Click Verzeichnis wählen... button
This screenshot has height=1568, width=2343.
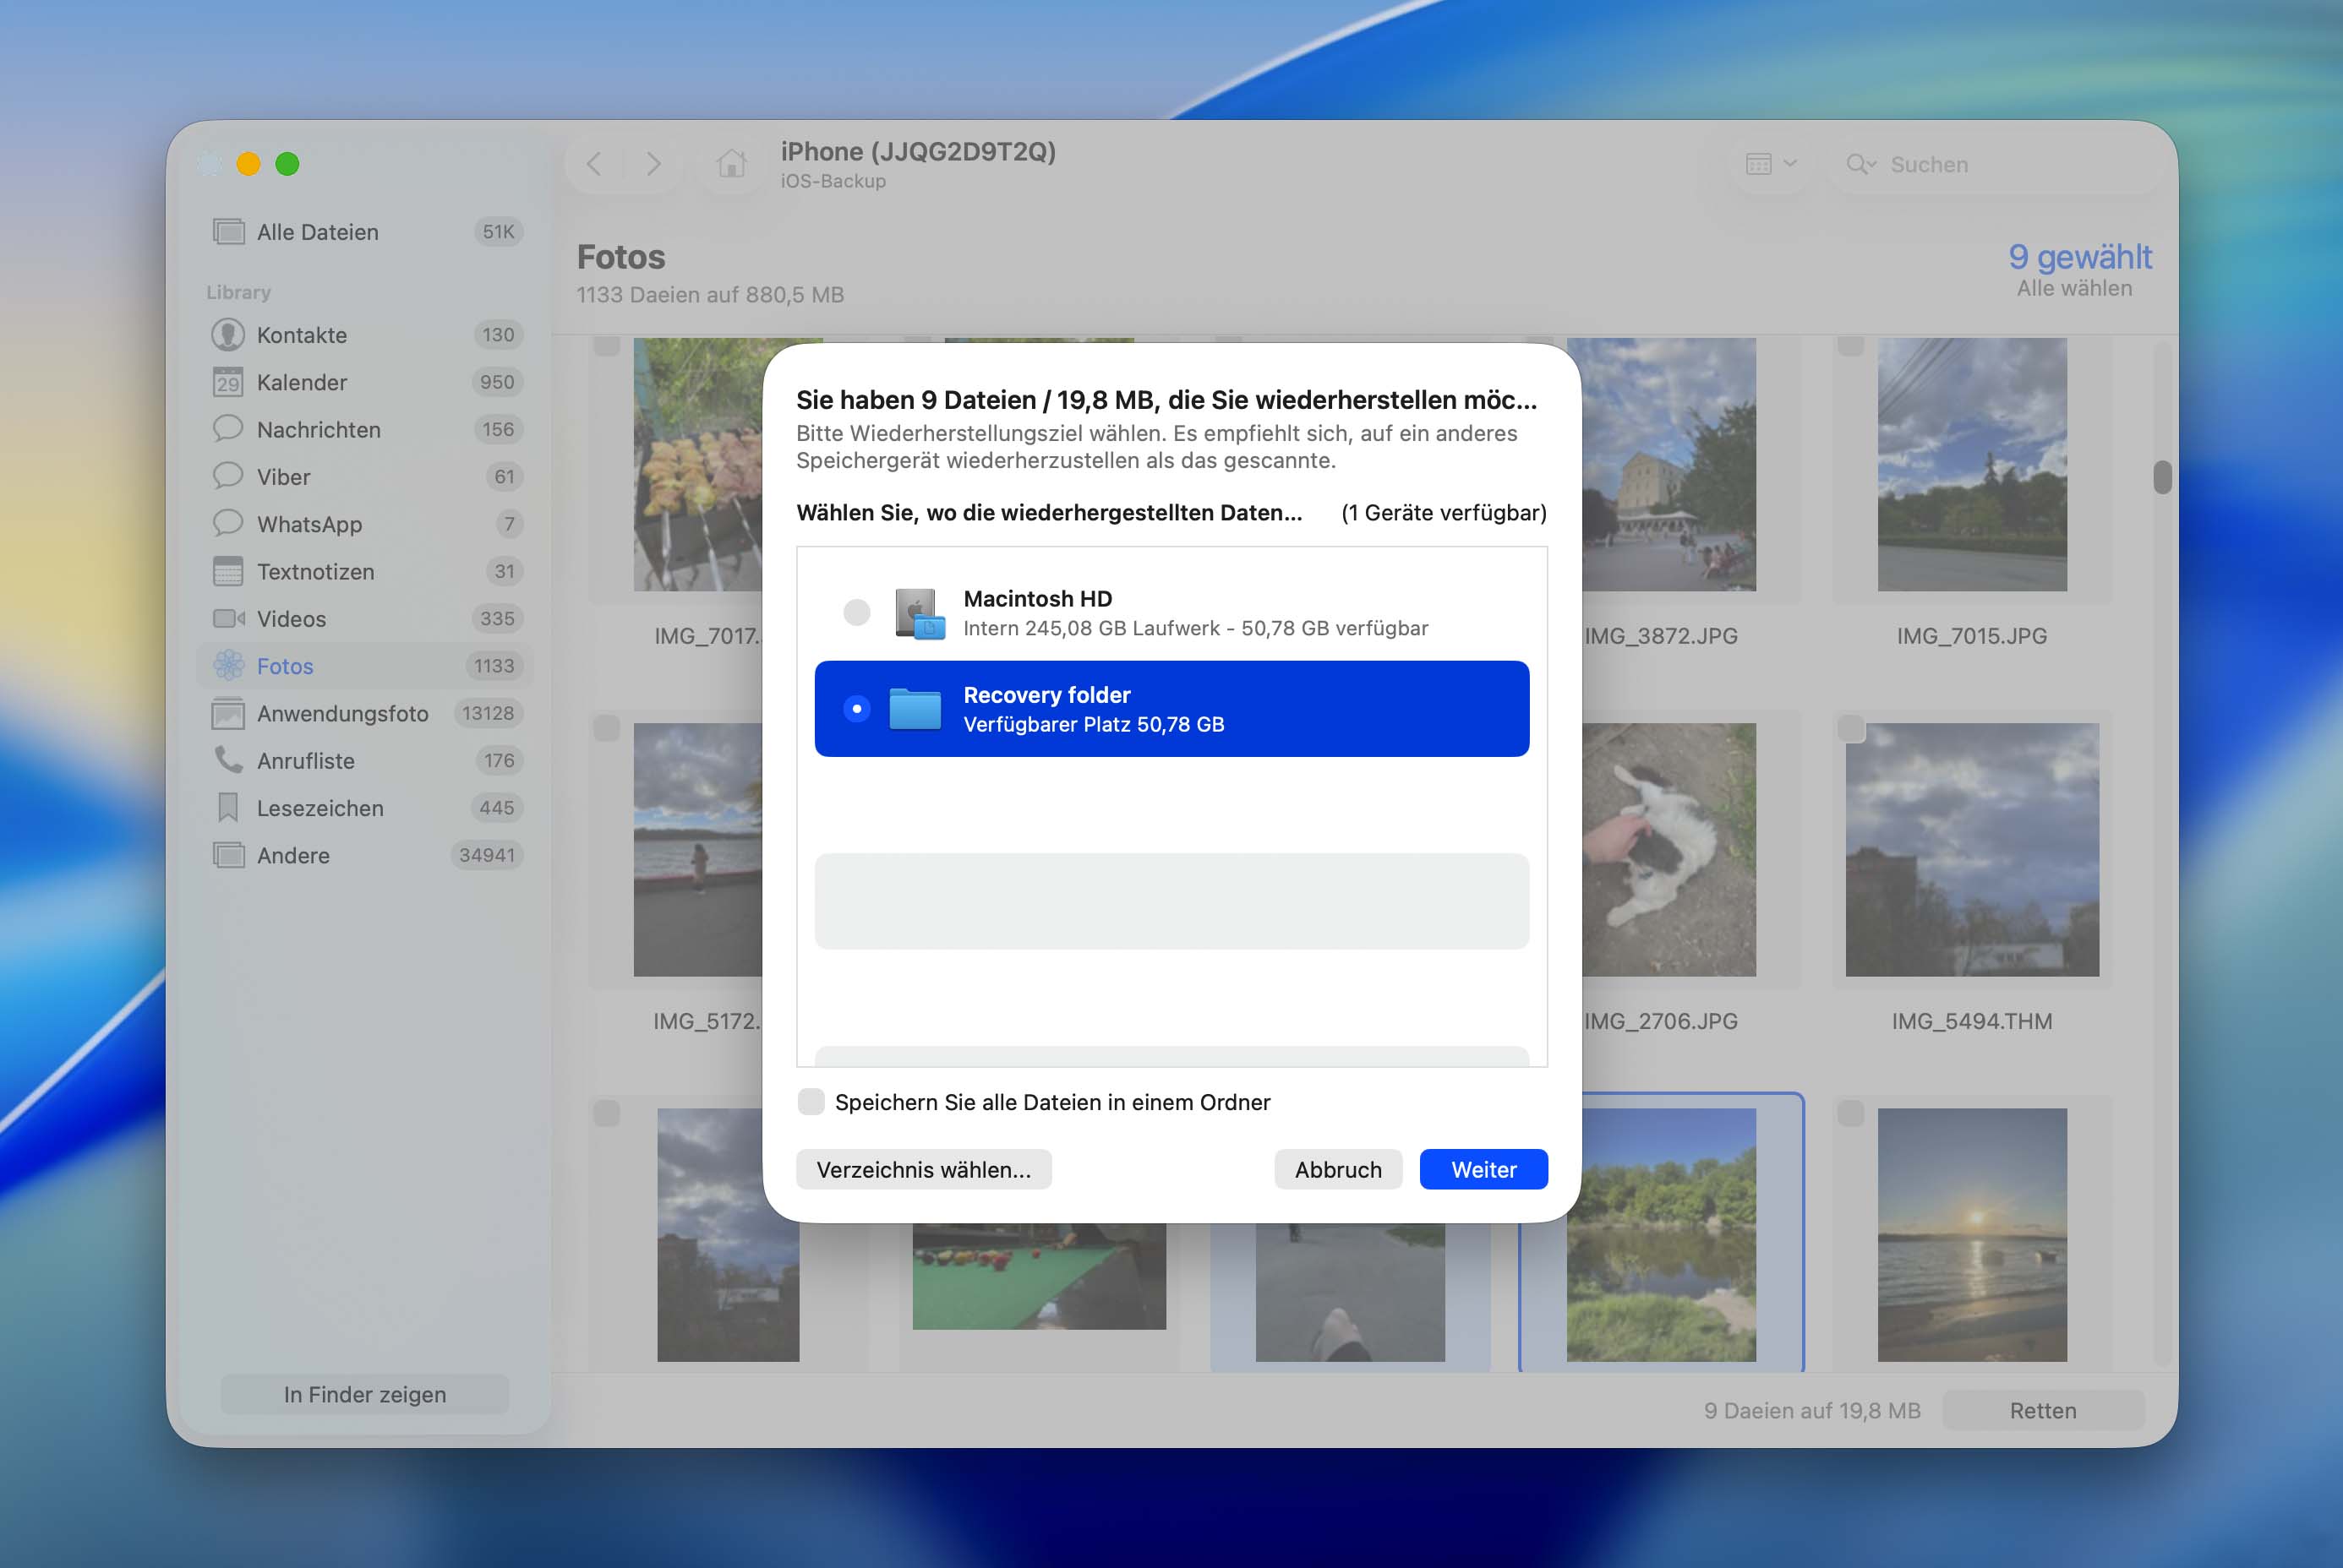(x=923, y=1169)
